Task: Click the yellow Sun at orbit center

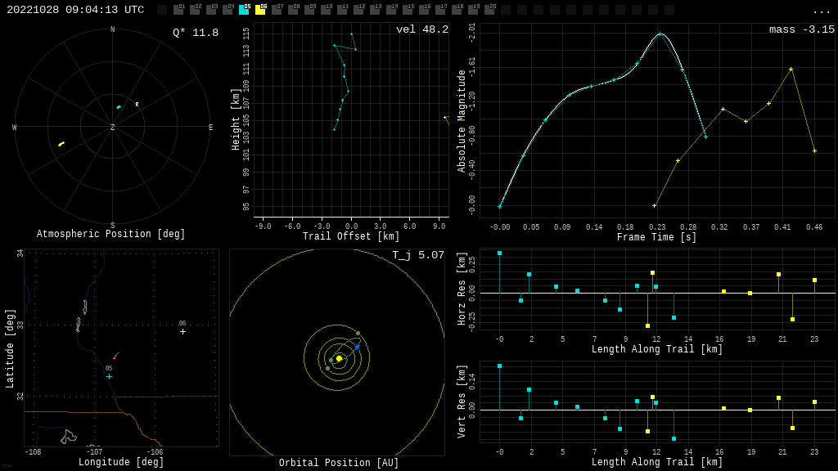Action: 339,358
